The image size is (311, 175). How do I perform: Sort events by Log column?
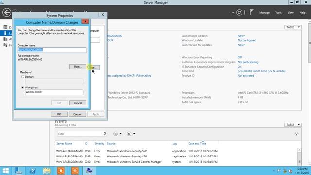point(174,144)
